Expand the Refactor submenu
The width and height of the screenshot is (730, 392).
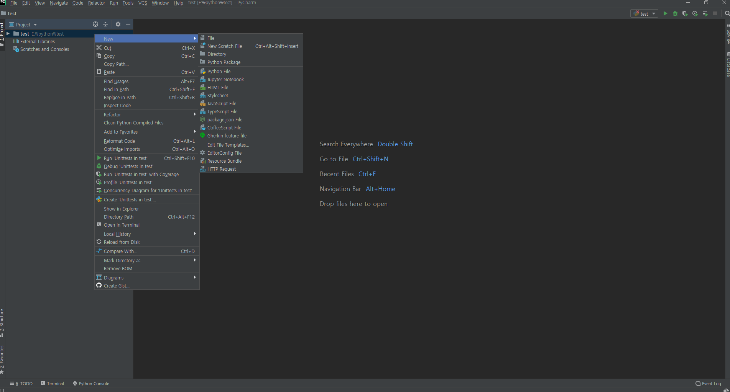[x=147, y=114]
